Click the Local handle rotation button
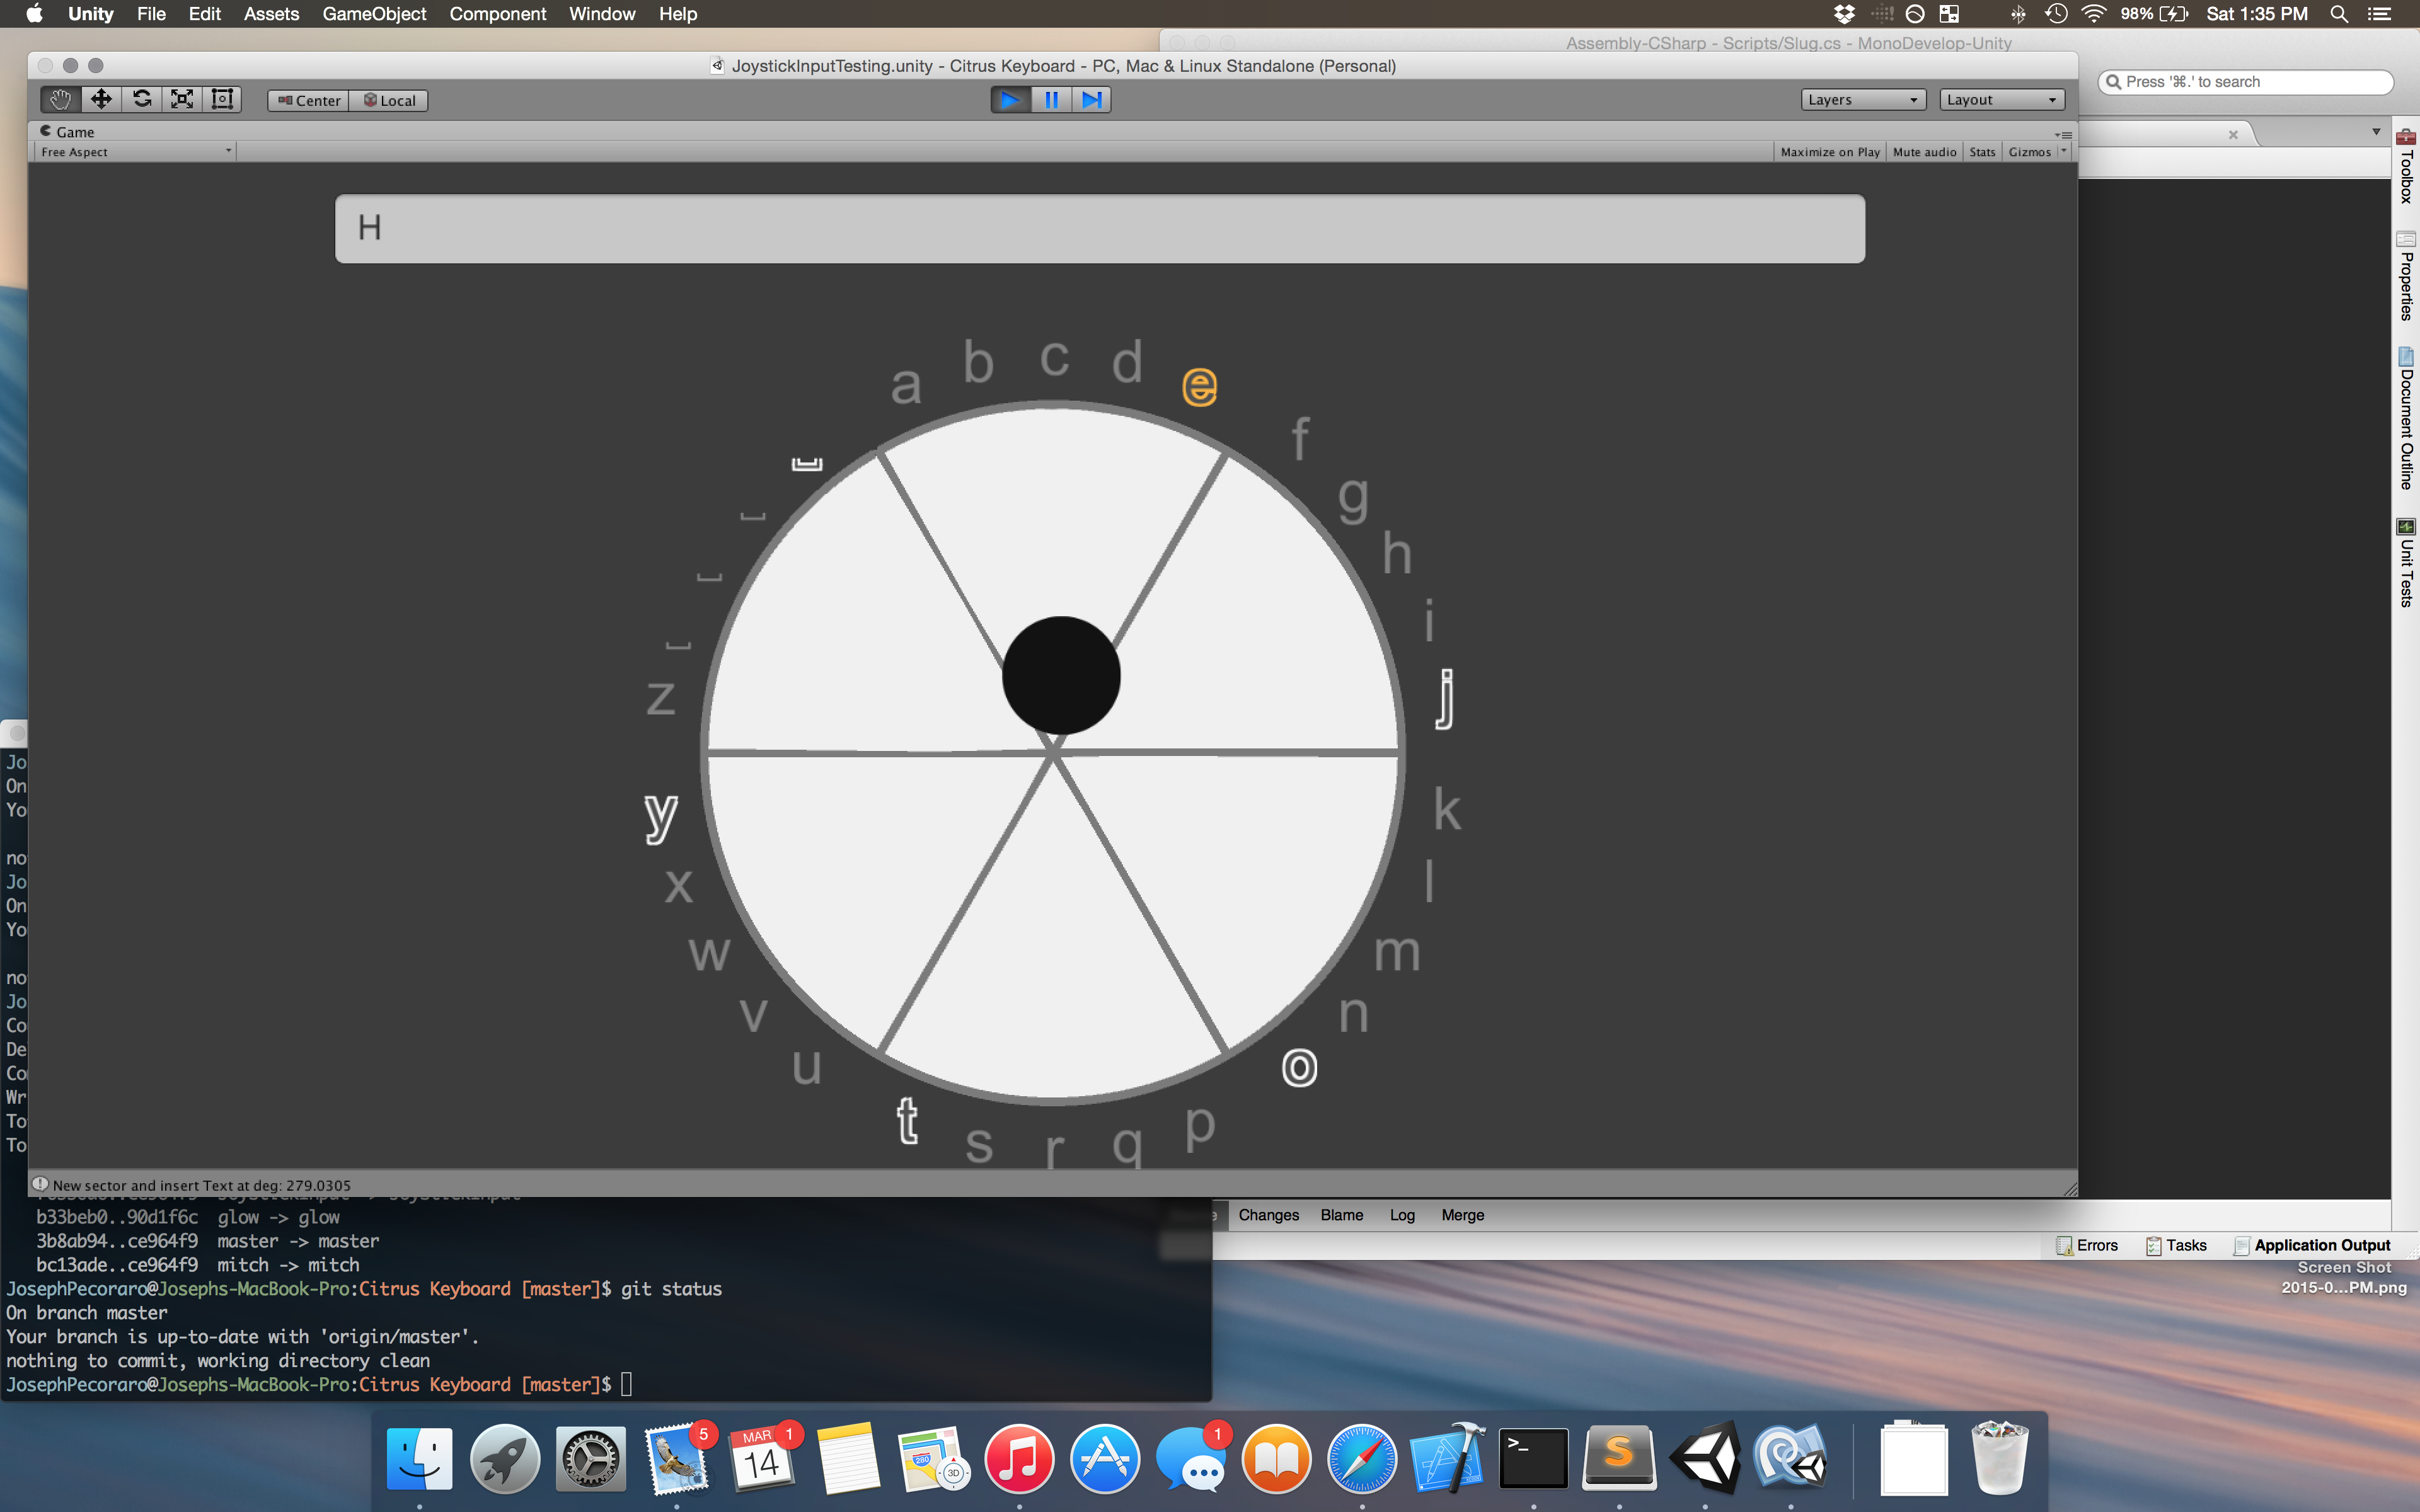The image size is (2420, 1512). pos(389,100)
